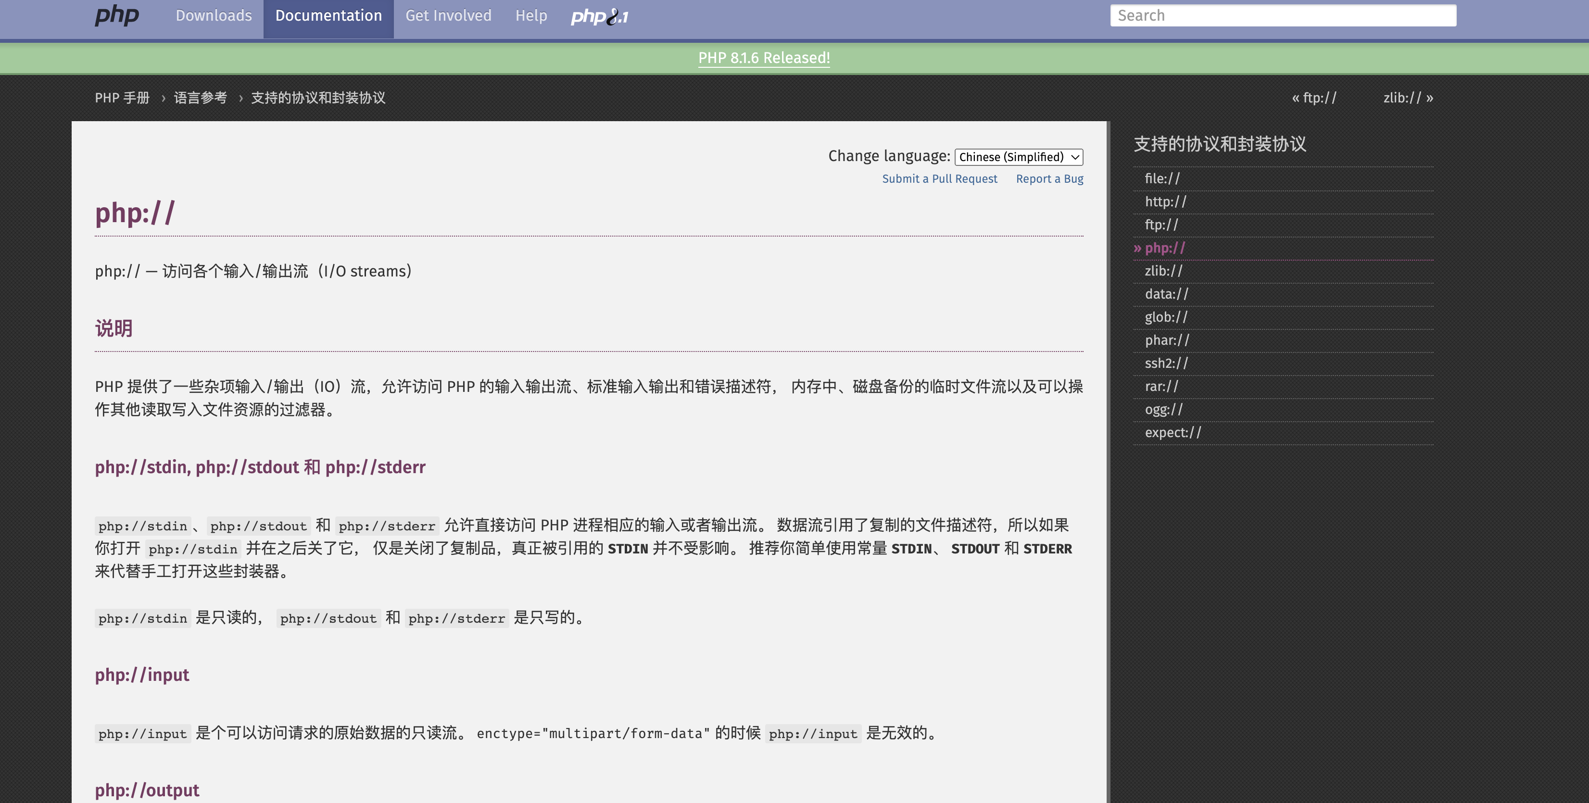Open data:// in sidebar list
This screenshot has width=1589, height=803.
click(x=1166, y=294)
